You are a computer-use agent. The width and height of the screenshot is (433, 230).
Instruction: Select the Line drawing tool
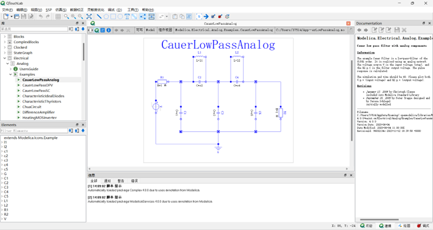click(x=99, y=16)
